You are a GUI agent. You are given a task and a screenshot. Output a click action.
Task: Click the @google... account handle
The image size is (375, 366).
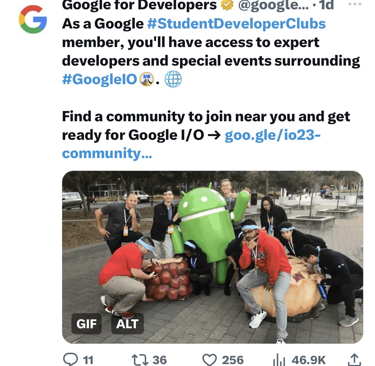point(273,5)
